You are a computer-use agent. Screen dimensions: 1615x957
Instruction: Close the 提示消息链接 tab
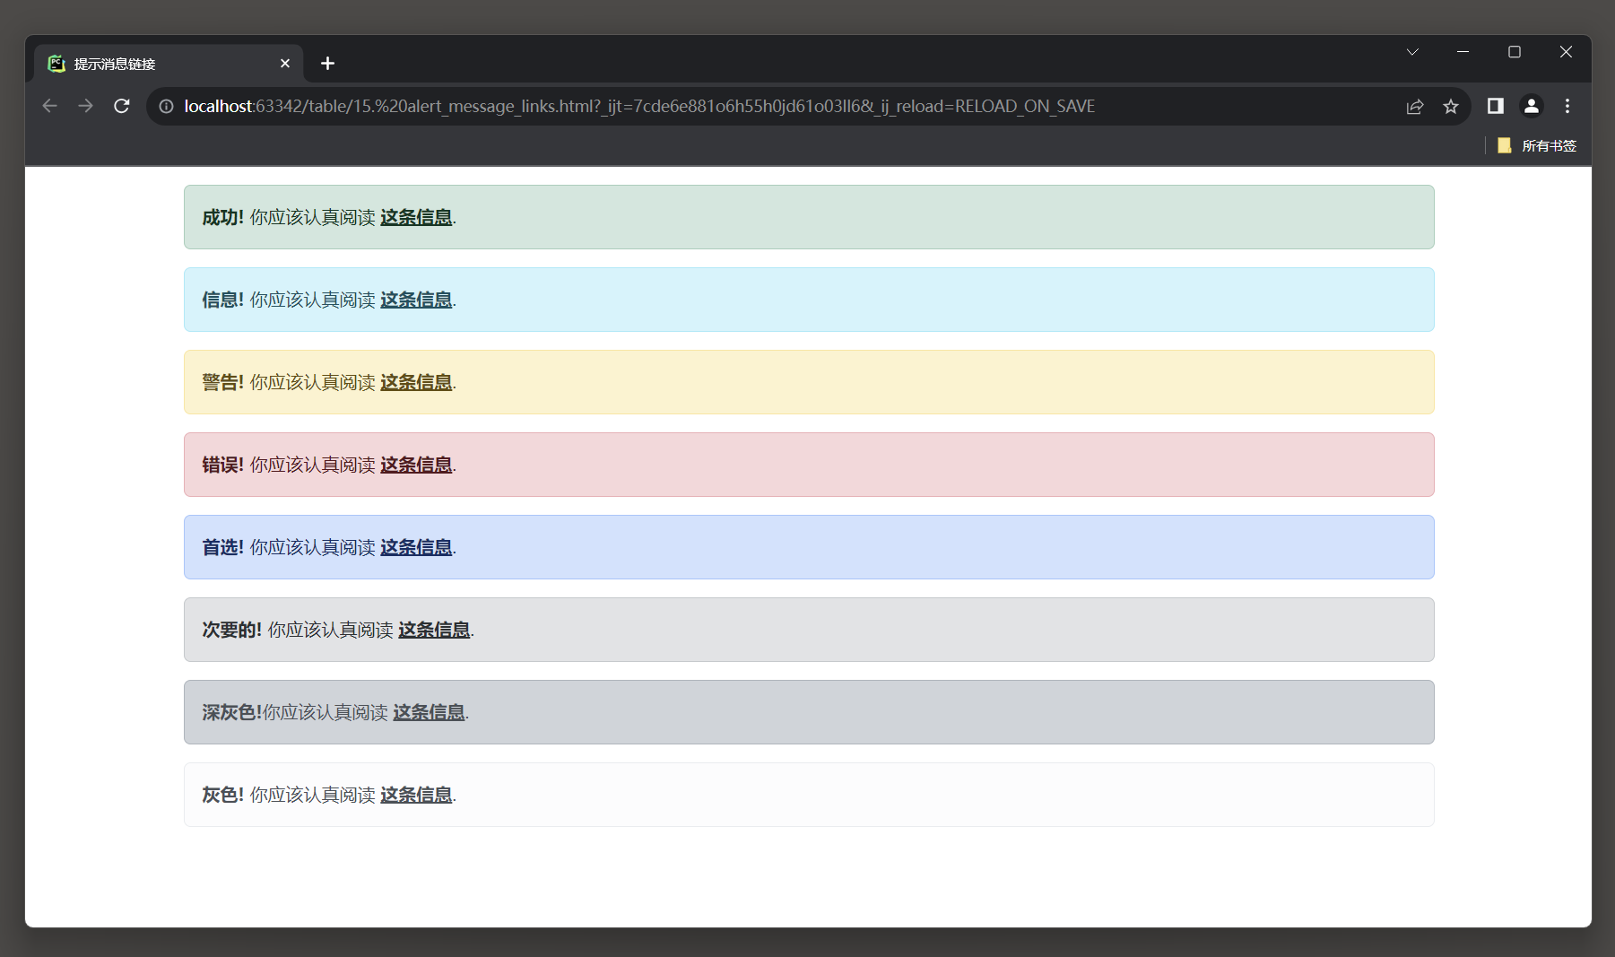[x=285, y=63]
